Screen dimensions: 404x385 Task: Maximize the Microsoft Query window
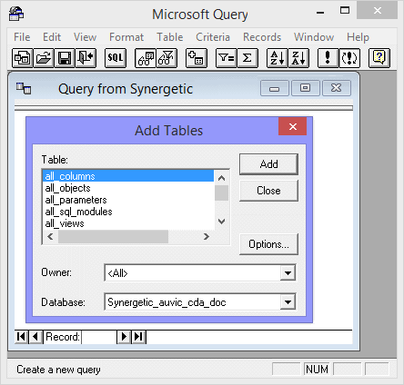(345, 11)
